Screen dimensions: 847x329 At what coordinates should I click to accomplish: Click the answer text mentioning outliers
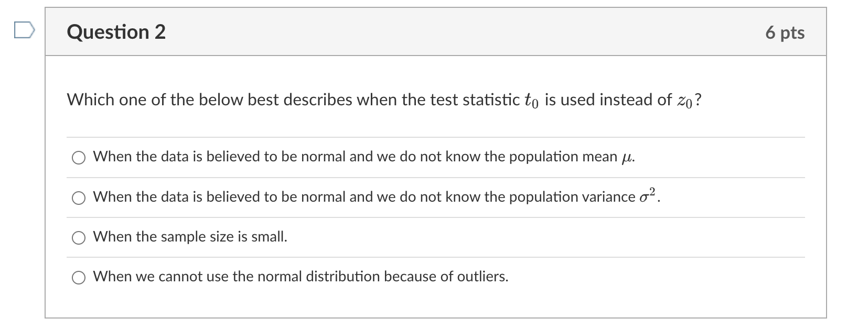tap(301, 277)
